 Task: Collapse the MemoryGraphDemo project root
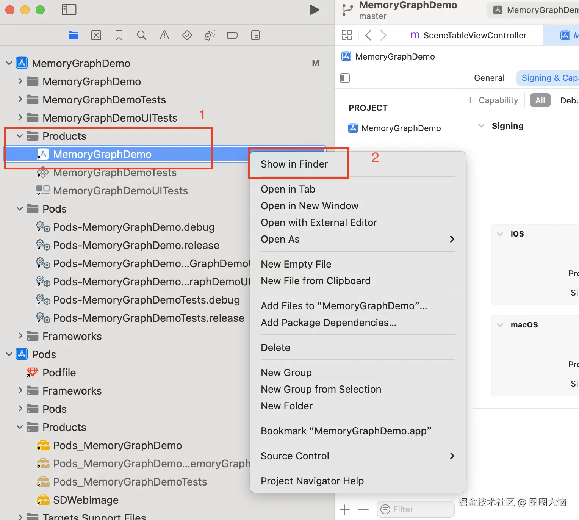coord(9,63)
